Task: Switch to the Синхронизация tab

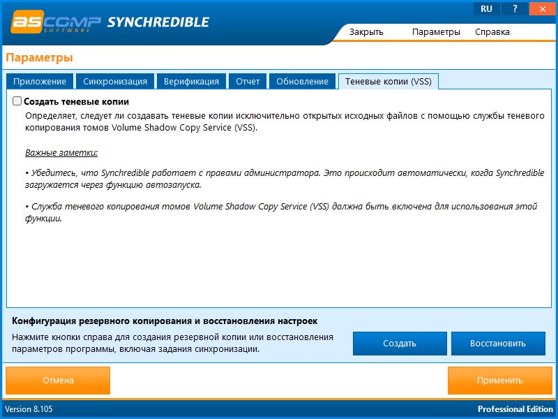Action: pyautogui.click(x=115, y=81)
